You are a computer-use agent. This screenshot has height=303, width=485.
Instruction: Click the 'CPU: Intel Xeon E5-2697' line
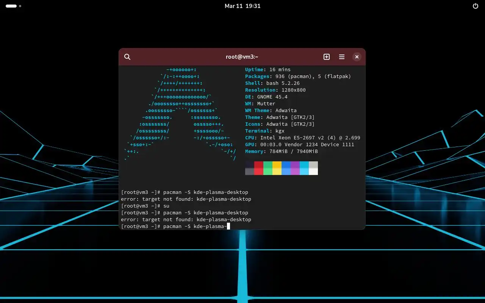(303, 138)
